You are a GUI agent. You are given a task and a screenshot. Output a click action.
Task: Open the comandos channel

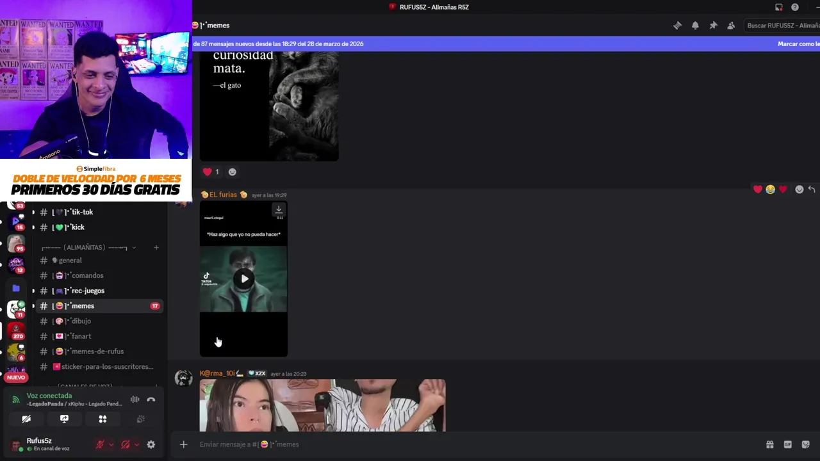[97, 276]
